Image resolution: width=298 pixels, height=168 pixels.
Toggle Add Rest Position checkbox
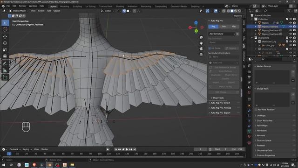tap(256, 110)
